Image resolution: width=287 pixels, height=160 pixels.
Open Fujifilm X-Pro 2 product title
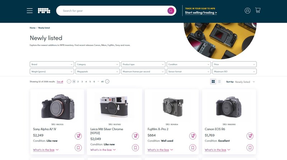[158, 129]
